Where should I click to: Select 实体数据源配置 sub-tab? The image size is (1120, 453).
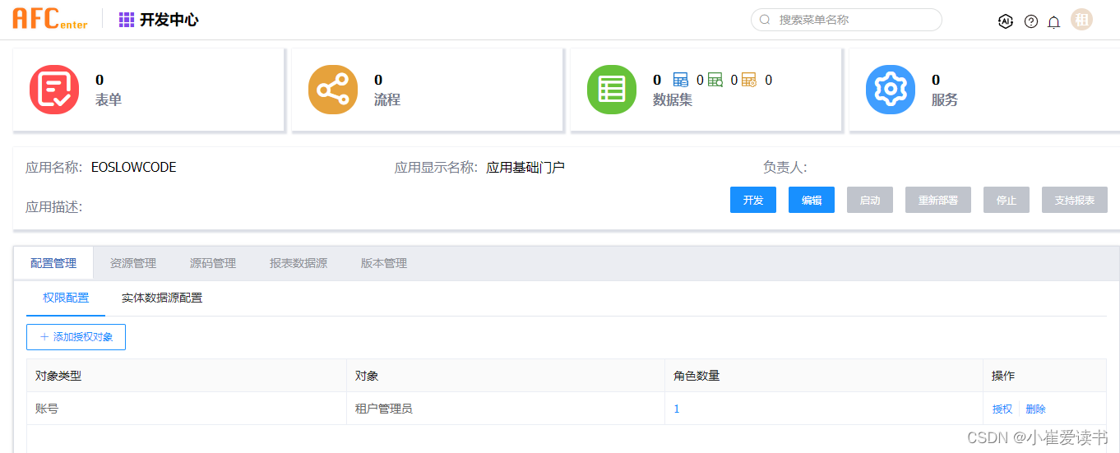162,298
